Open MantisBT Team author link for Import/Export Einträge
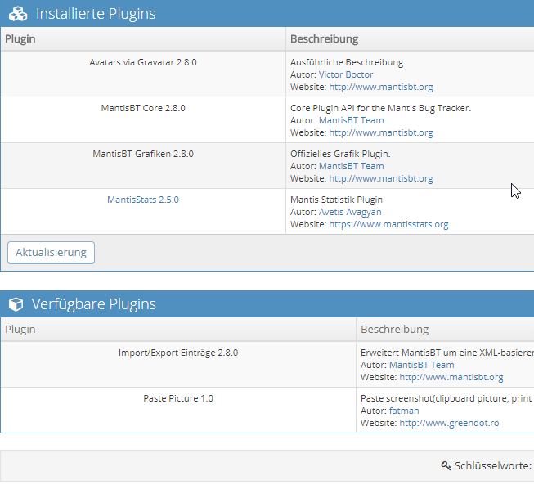534x485 pixels. pyautogui.click(x=422, y=365)
